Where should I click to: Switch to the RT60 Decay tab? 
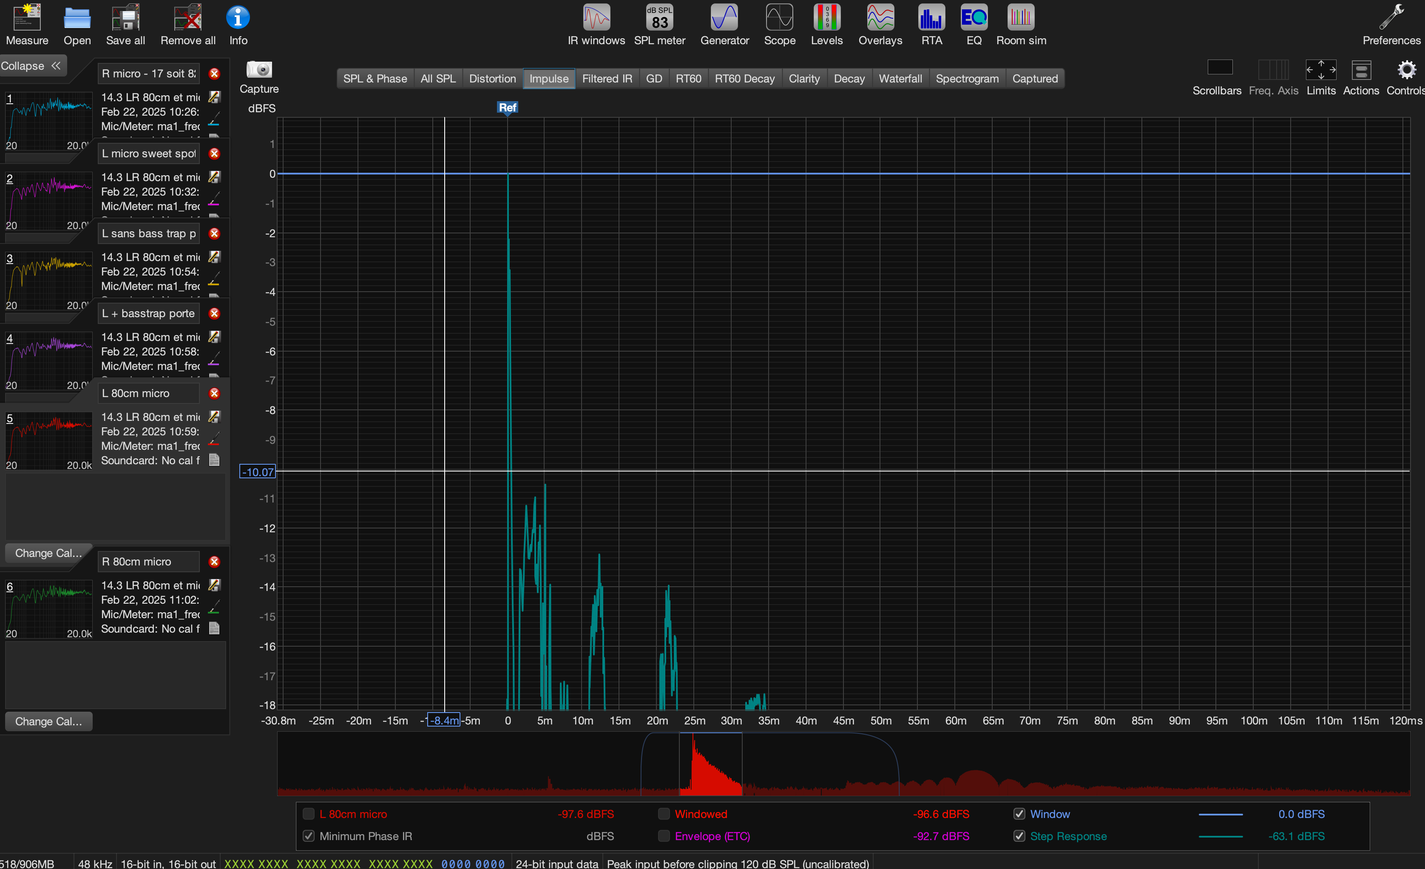tap(744, 79)
